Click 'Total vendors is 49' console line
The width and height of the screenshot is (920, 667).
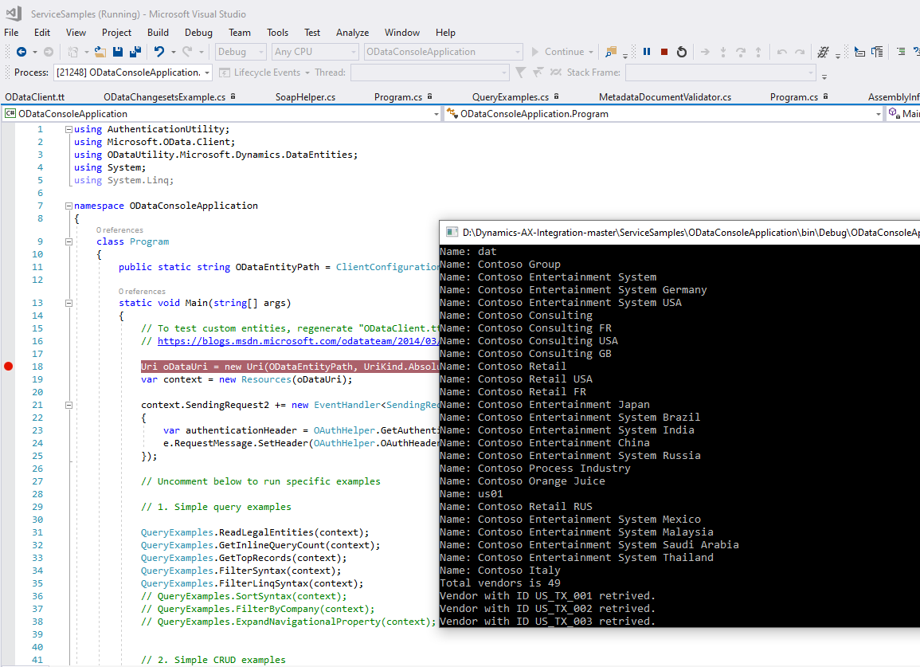500,583
